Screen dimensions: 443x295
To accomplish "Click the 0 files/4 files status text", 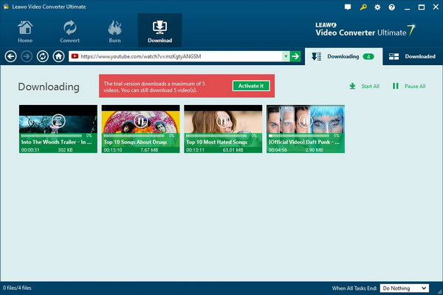I will pos(17,288).
